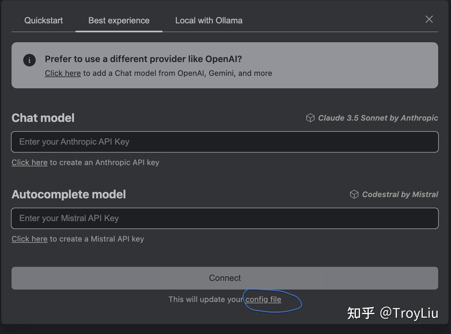Click the Mistral API Key input field
The image size is (451, 334).
tap(225, 218)
